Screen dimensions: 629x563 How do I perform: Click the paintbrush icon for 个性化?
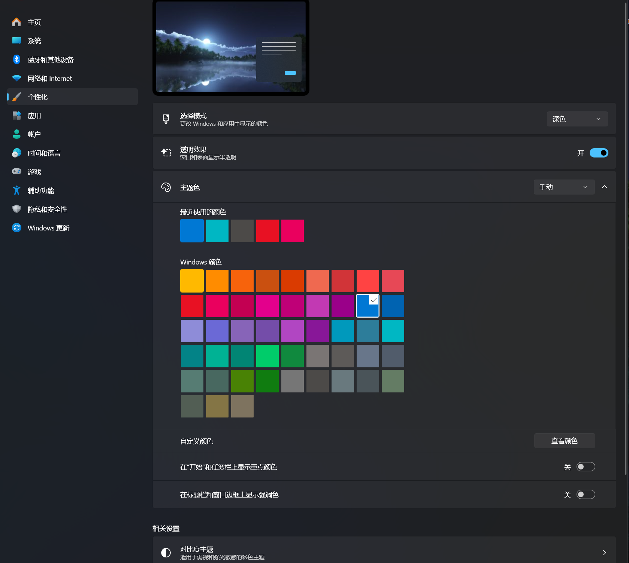pos(16,97)
